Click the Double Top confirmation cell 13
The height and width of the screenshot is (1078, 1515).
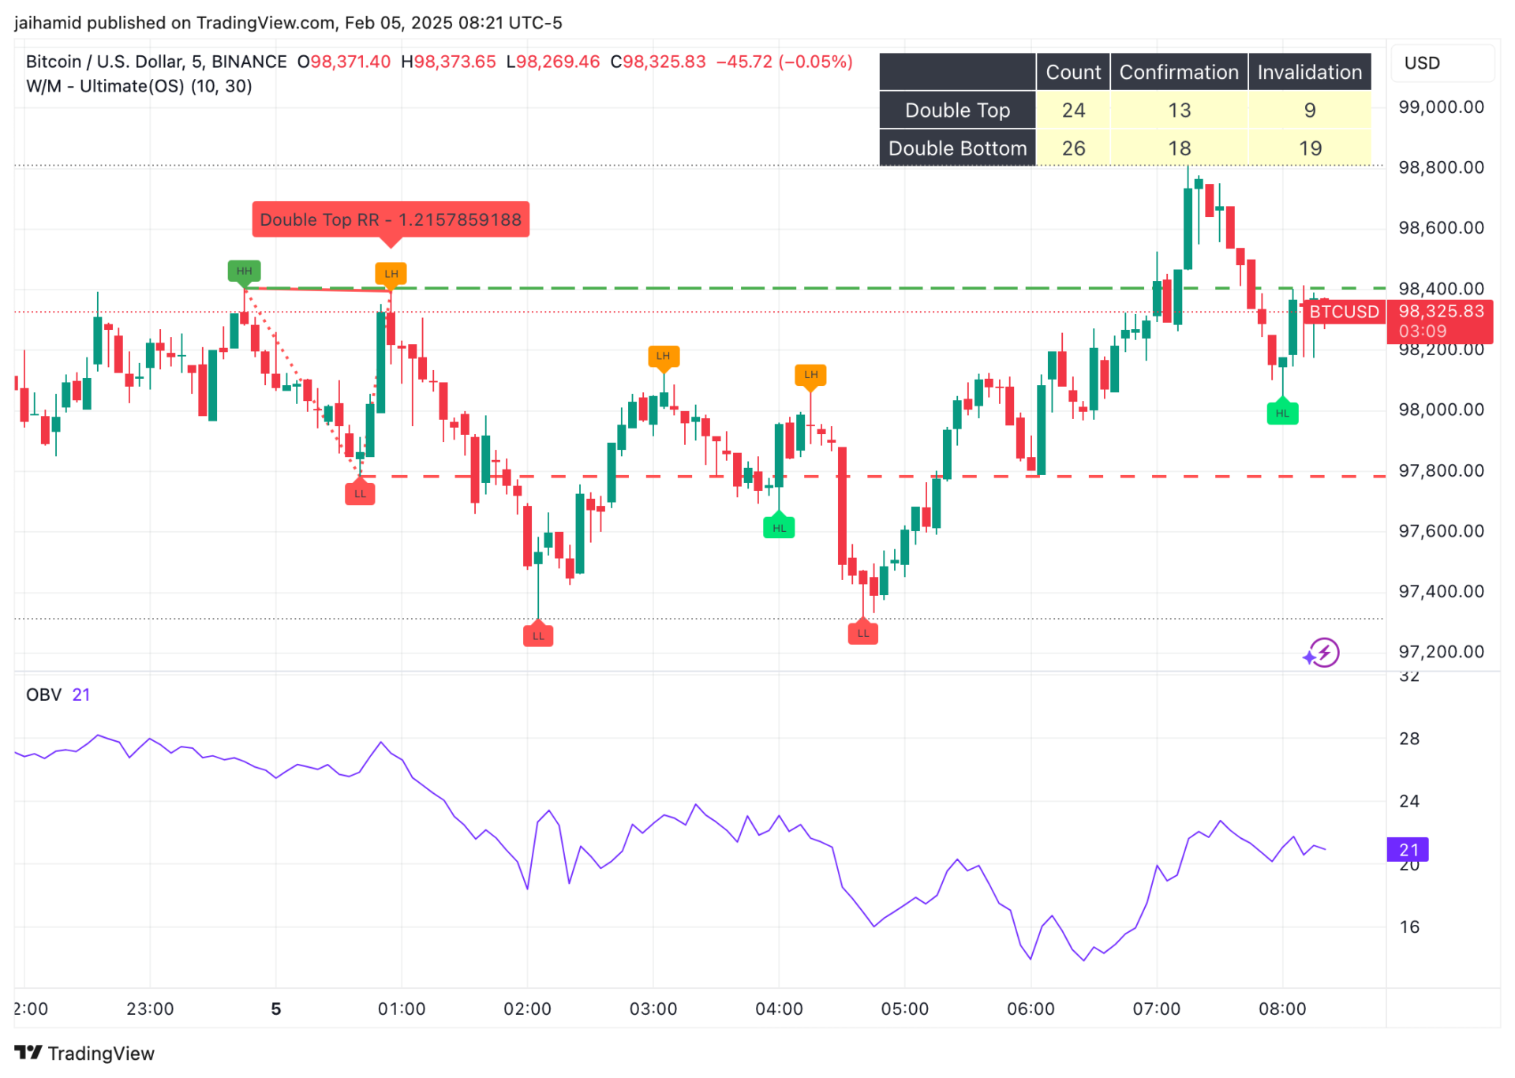1179,110
